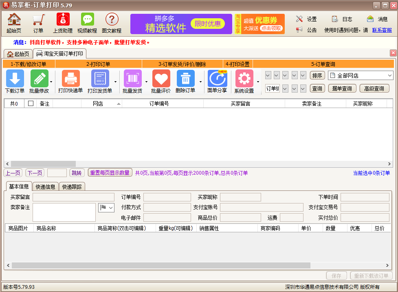
Task: Click the 下载订单 download orders icon
Action: point(15,78)
